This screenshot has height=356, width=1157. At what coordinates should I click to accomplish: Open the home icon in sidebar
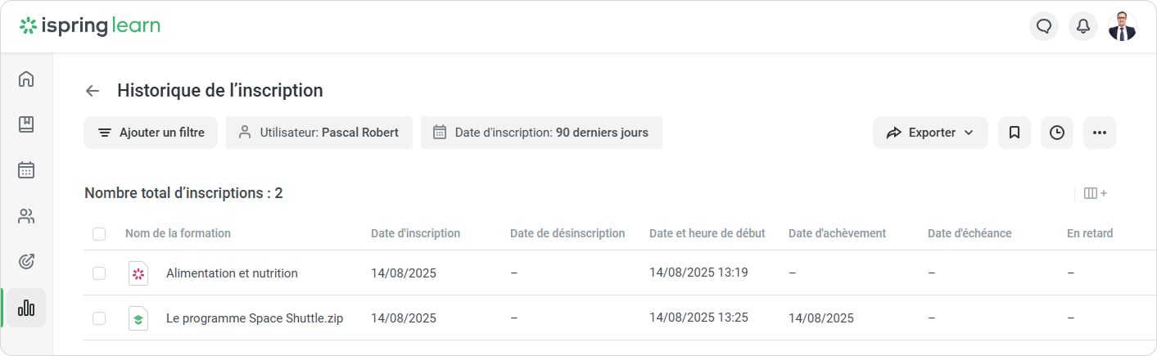(x=26, y=79)
